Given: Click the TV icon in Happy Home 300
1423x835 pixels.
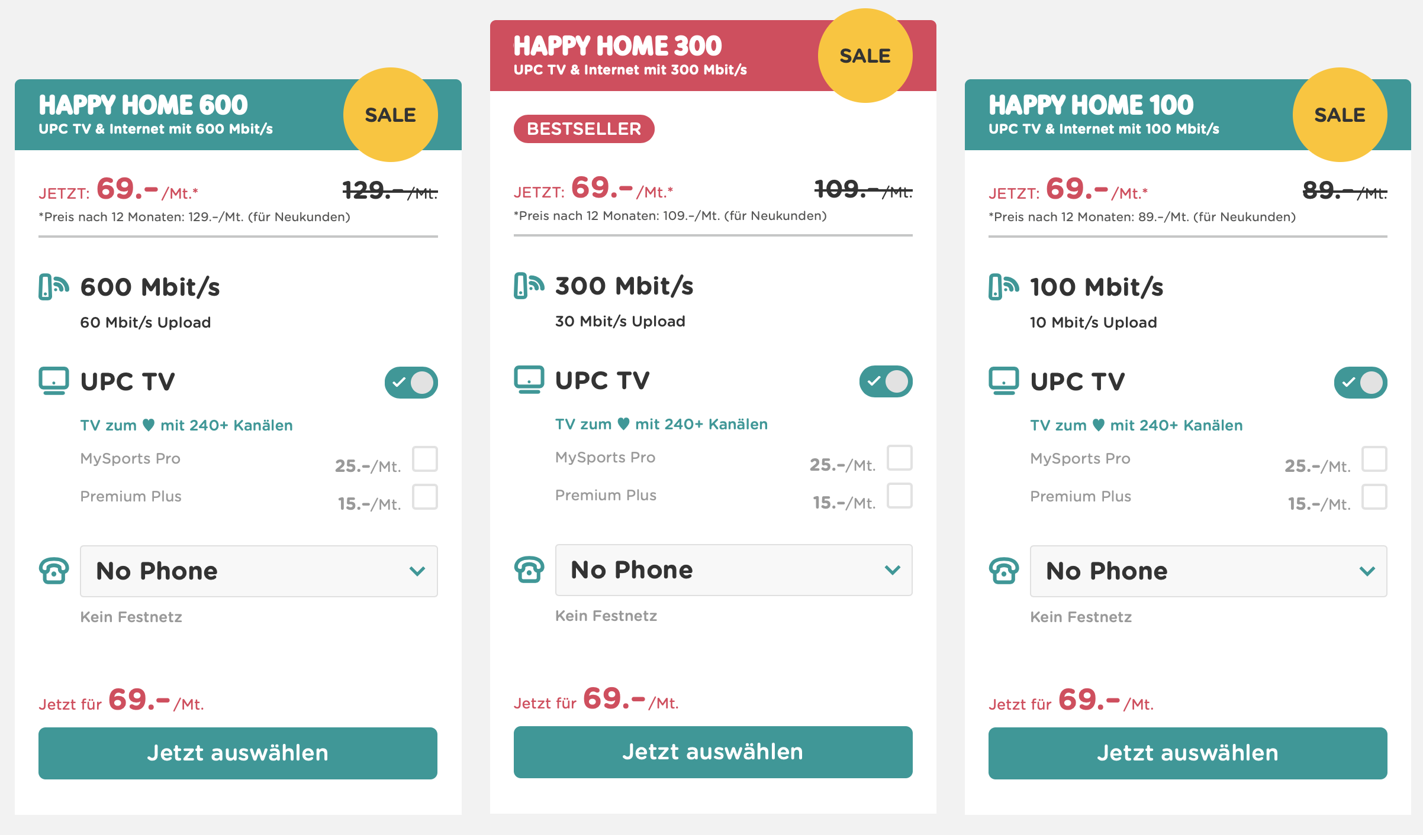Looking at the screenshot, I should point(529,380).
